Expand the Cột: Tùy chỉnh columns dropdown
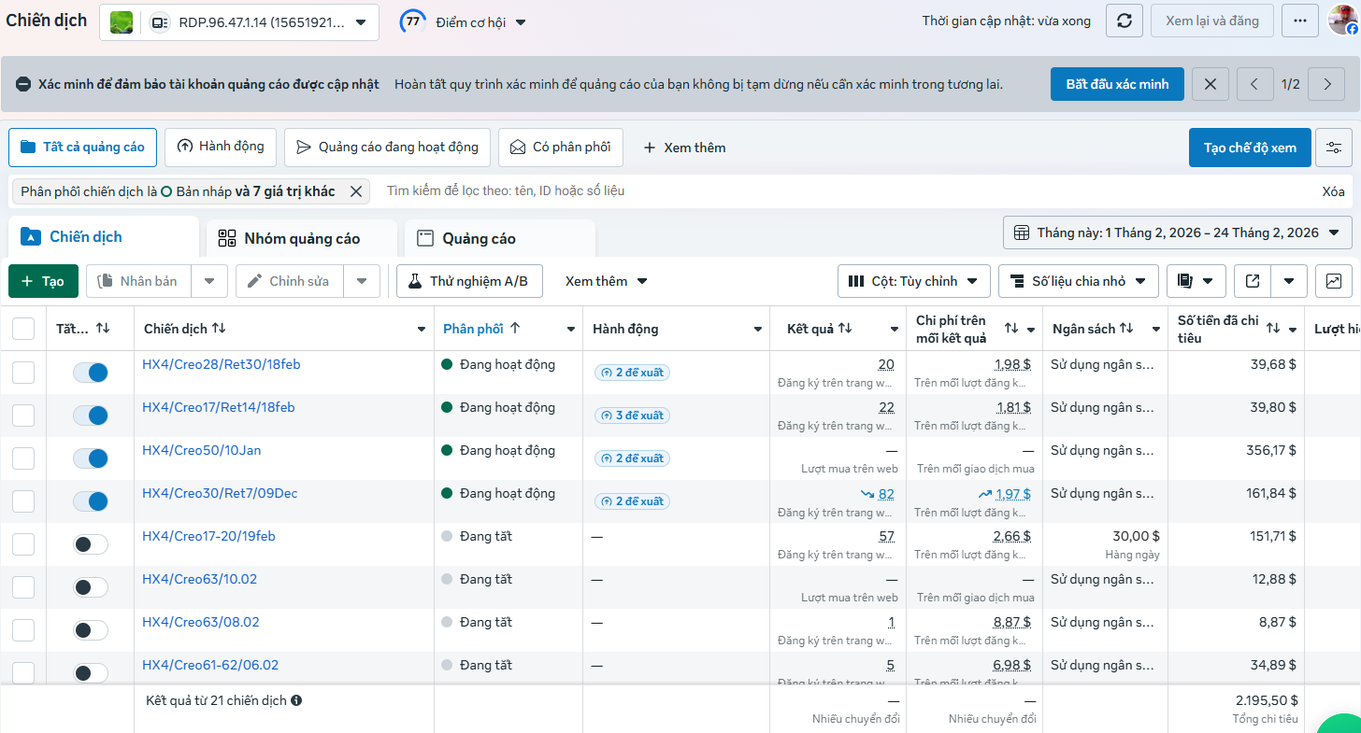1361x733 pixels. 914,281
